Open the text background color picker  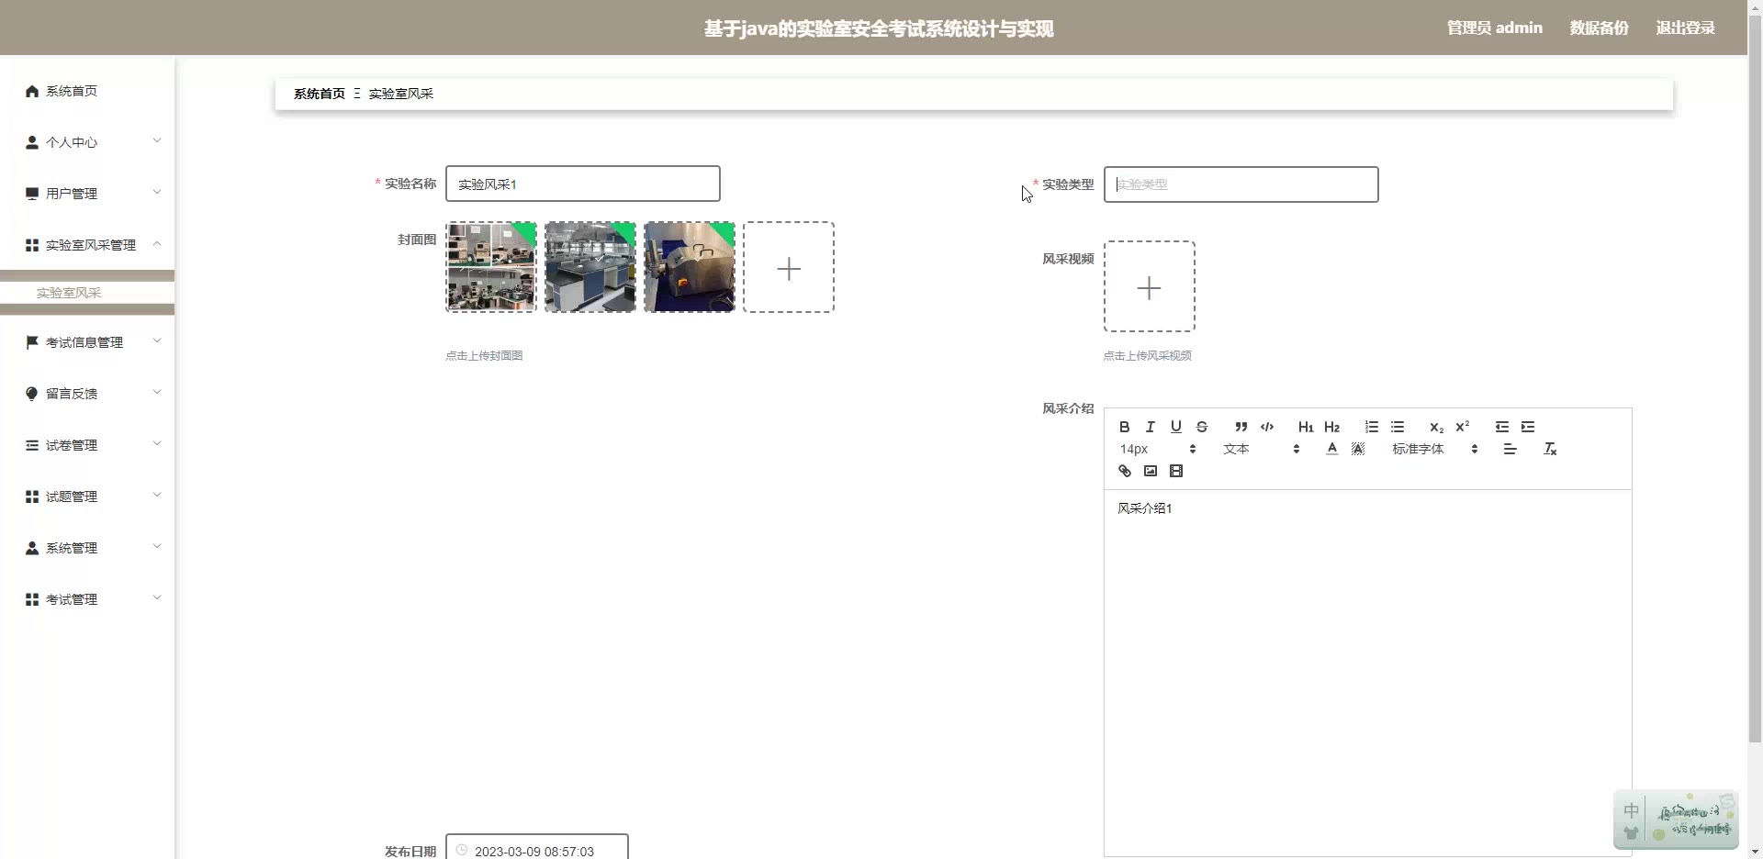pyautogui.click(x=1358, y=449)
